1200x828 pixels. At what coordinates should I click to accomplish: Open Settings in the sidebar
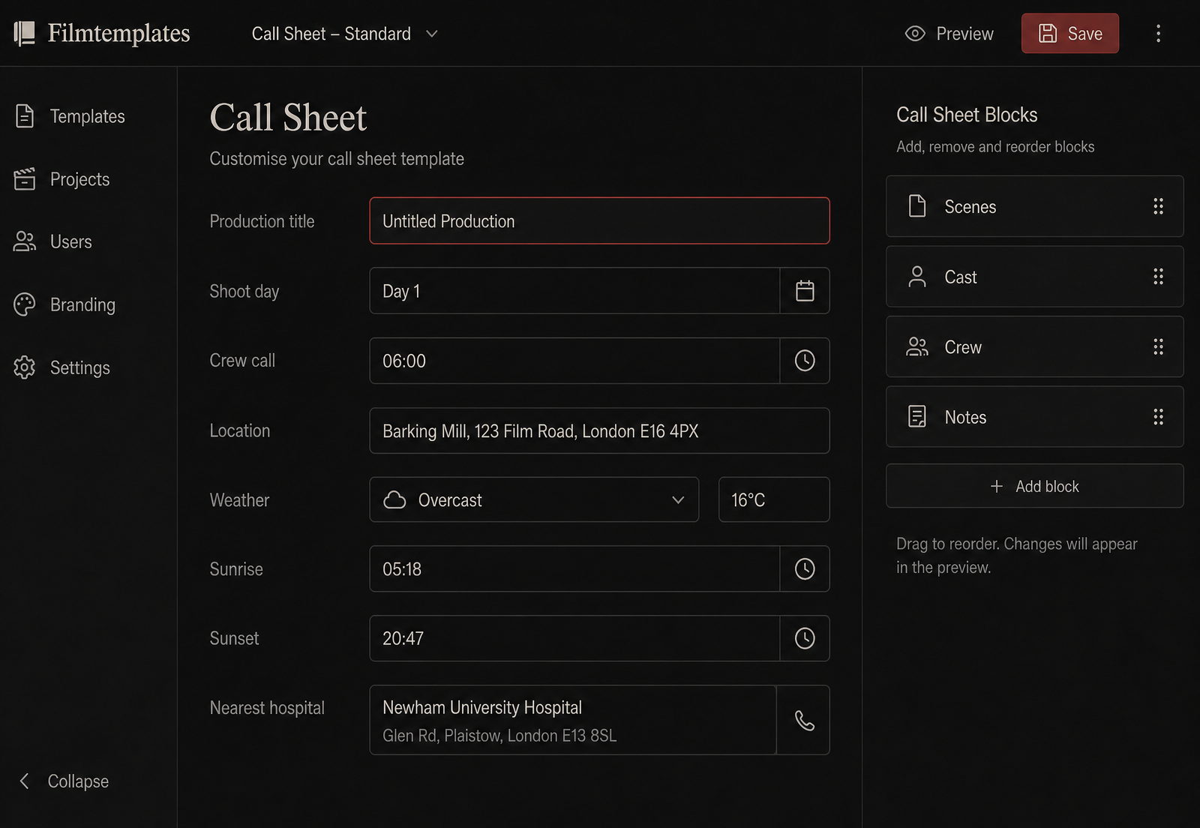click(x=62, y=367)
